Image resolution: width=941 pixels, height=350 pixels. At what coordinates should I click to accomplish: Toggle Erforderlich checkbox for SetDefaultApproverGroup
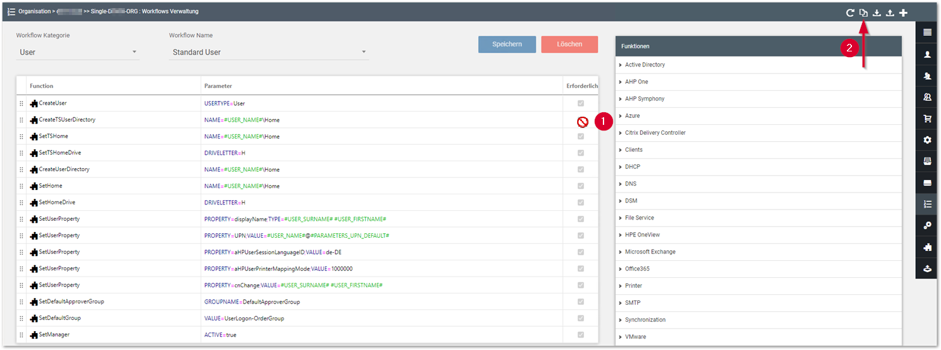[x=581, y=302]
